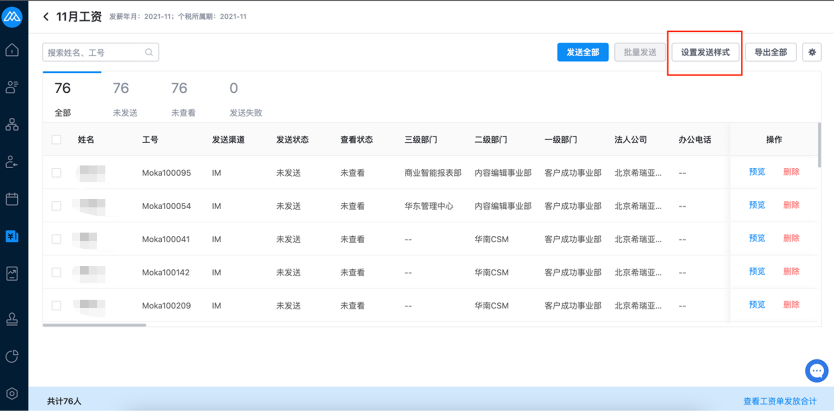Click the 共计76人 total text

(x=64, y=401)
